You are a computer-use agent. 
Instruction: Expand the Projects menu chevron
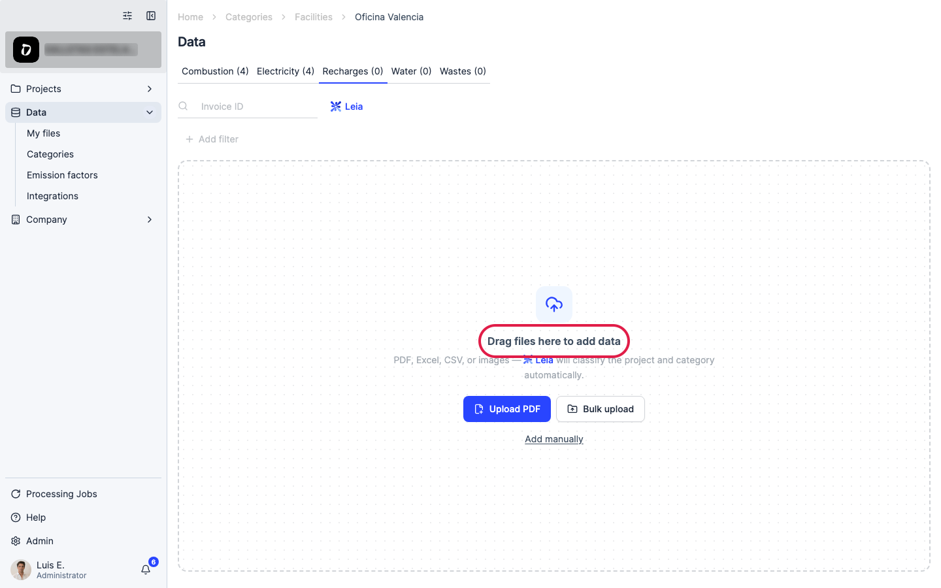coord(150,89)
